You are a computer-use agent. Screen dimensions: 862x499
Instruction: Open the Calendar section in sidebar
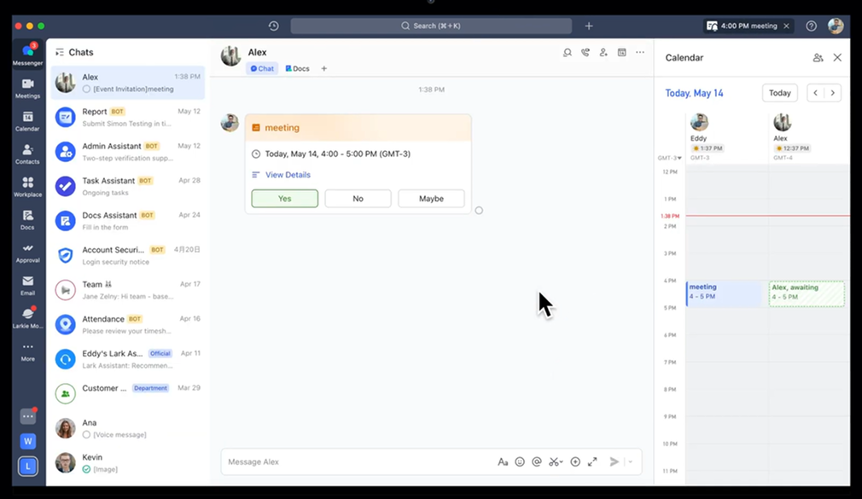[27, 120]
